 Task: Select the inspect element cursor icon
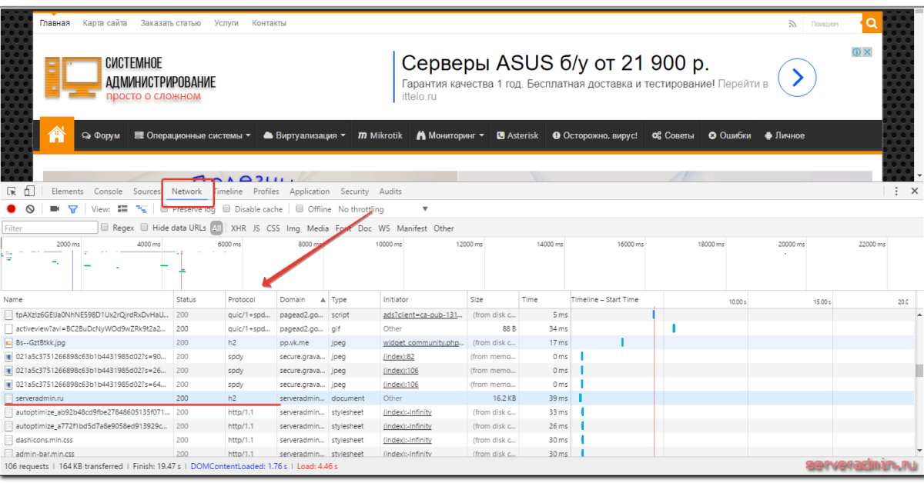12,191
